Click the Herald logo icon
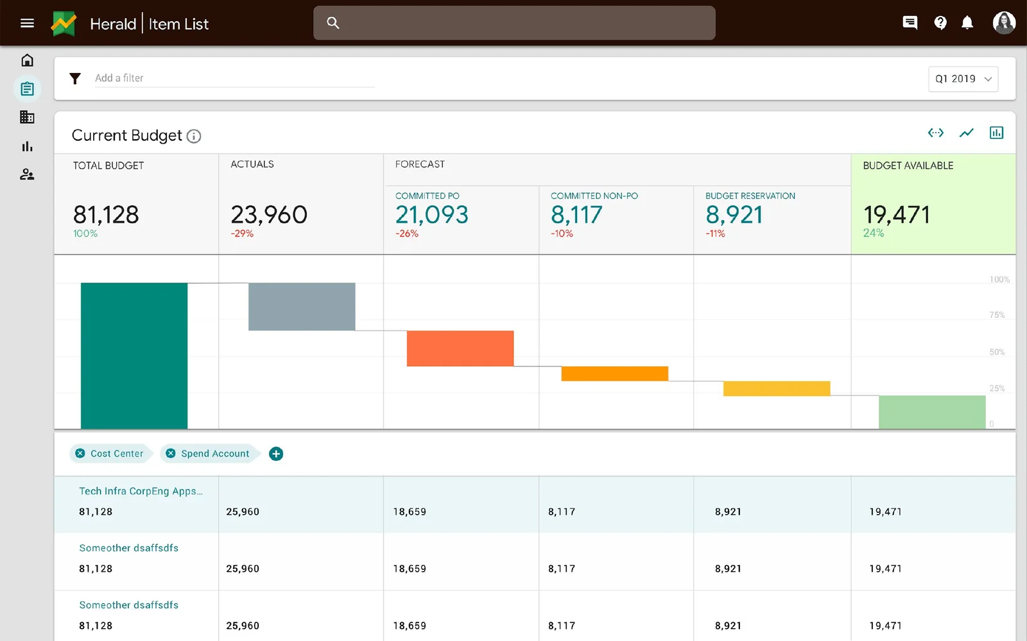 click(64, 24)
